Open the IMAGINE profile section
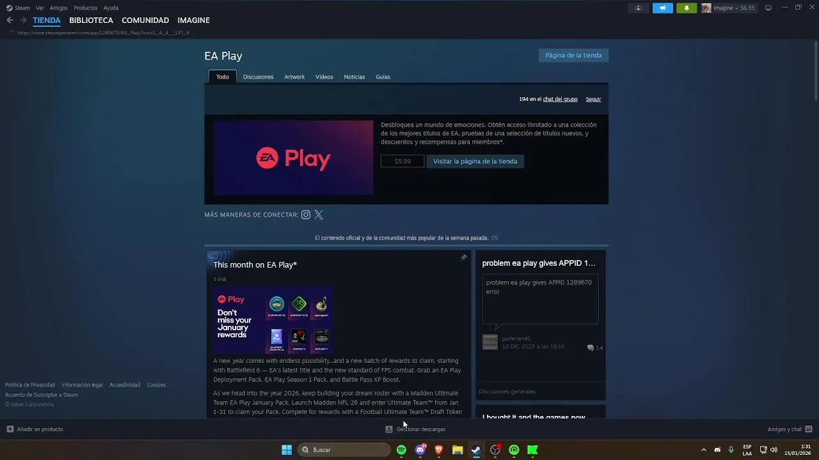Viewport: 819px width, 460px height. coord(194,20)
